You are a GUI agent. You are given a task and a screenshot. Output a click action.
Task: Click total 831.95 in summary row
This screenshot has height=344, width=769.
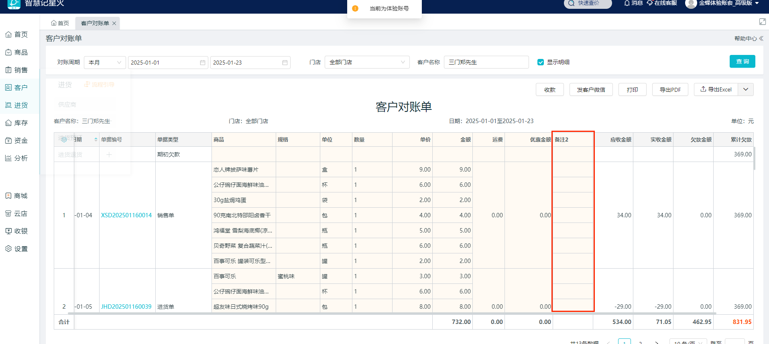742,322
